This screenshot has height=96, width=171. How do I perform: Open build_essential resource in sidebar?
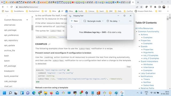pyautogui.click(x=11, y=76)
